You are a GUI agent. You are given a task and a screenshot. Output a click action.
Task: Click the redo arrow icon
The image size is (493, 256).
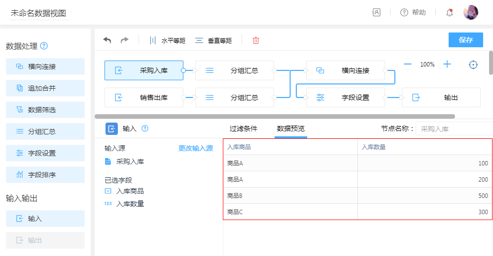[125, 40]
